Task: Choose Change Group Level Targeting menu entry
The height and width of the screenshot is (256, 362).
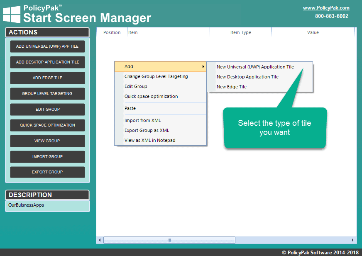Action: 160,76
